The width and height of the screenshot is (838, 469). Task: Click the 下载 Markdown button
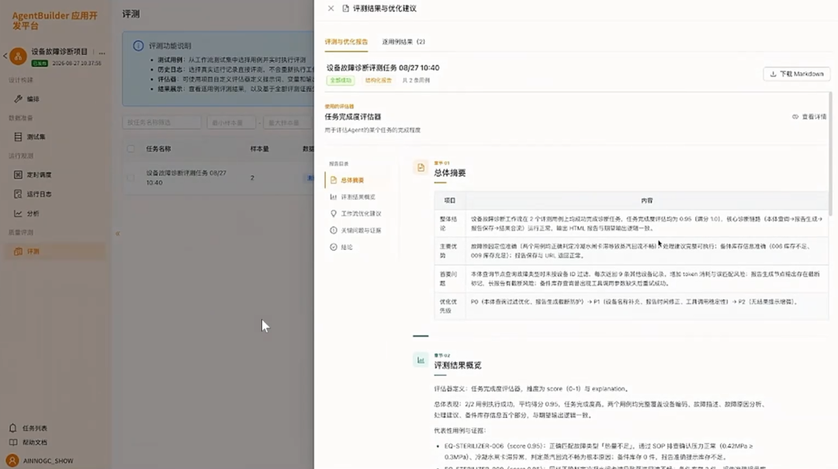click(797, 74)
